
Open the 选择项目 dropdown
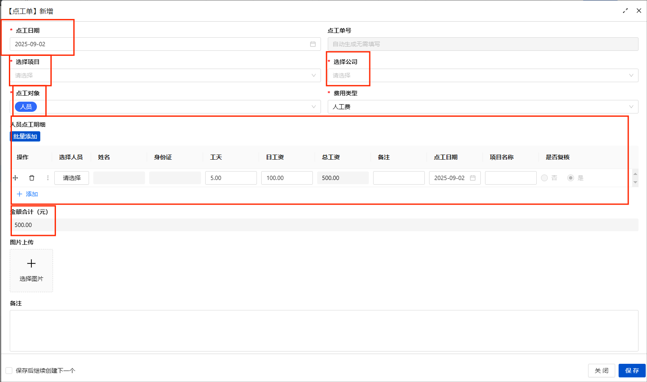coord(165,75)
